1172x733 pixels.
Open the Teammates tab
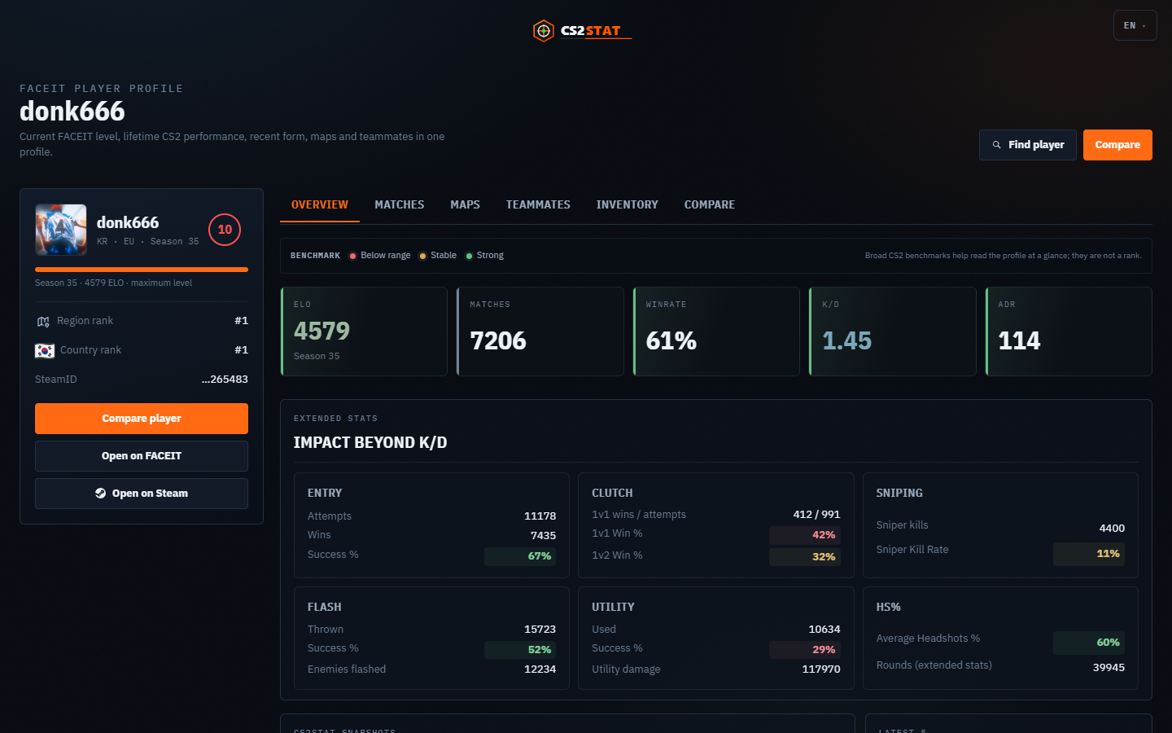[x=538, y=205]
